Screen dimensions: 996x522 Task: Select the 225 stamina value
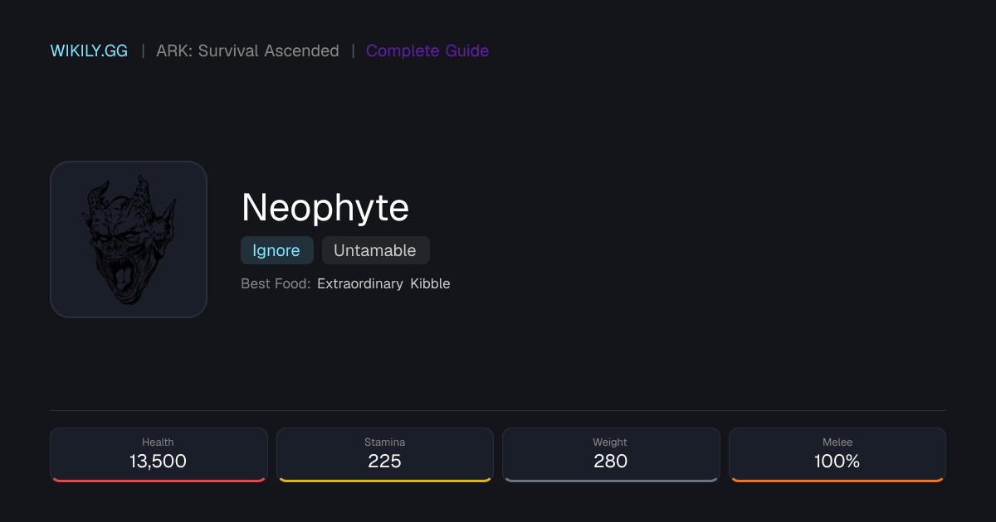[x=384, y=462]
